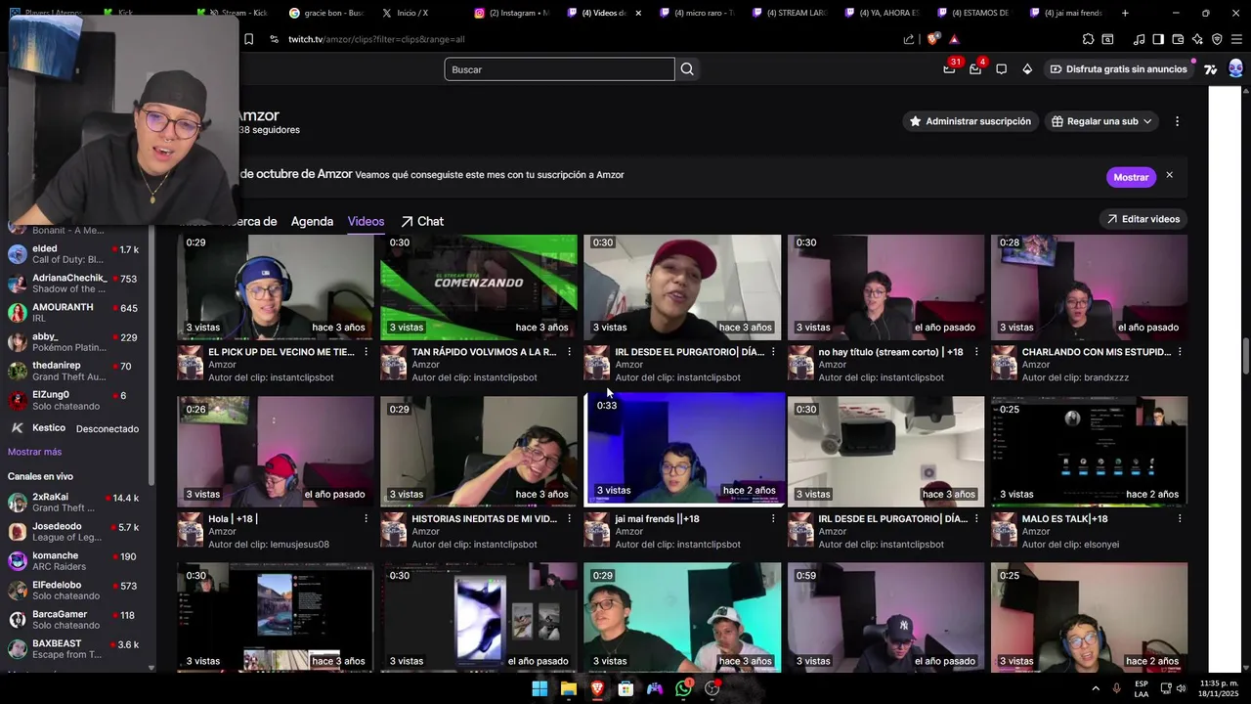Open options menu for jai mai frends clip

coord(773,519)
